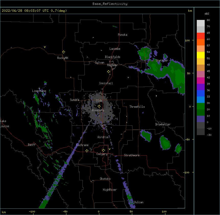The image size is (220, 215).
Task: Click the Innisfail label
Action: coord(106,83)
